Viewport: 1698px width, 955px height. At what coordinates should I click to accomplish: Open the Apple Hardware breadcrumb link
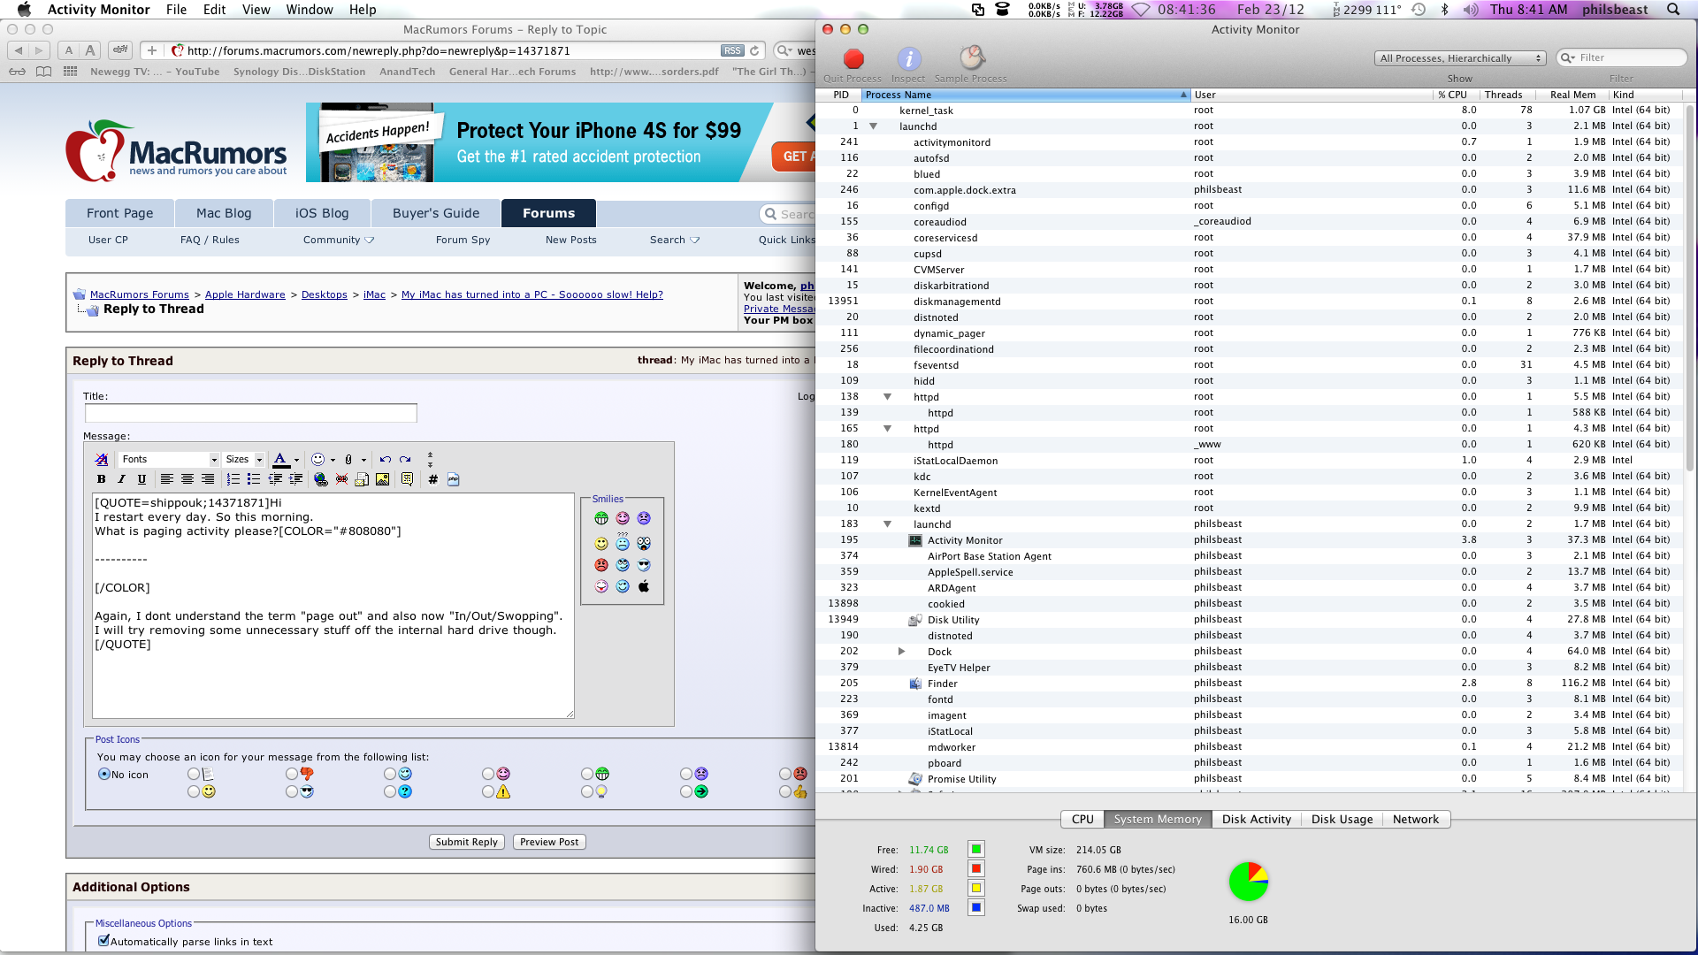coord(245,294)
